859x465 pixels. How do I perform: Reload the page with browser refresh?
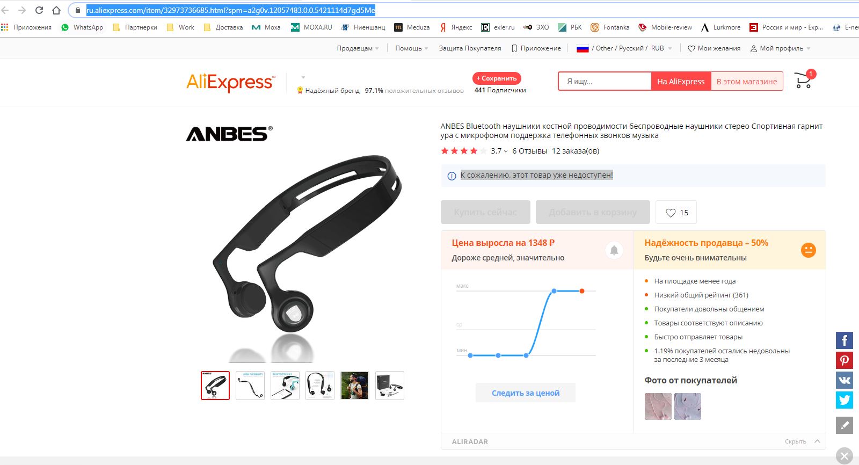click(39, 10)
